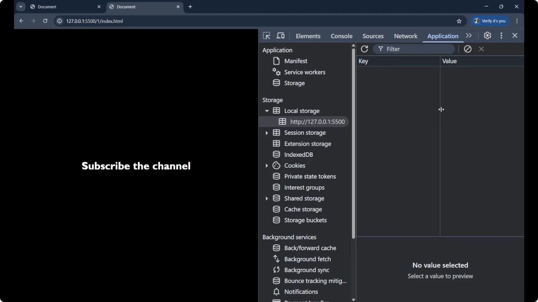Open the Console tab
The width and height of the screenshot is (538, 302).
(x=342, y=36)
